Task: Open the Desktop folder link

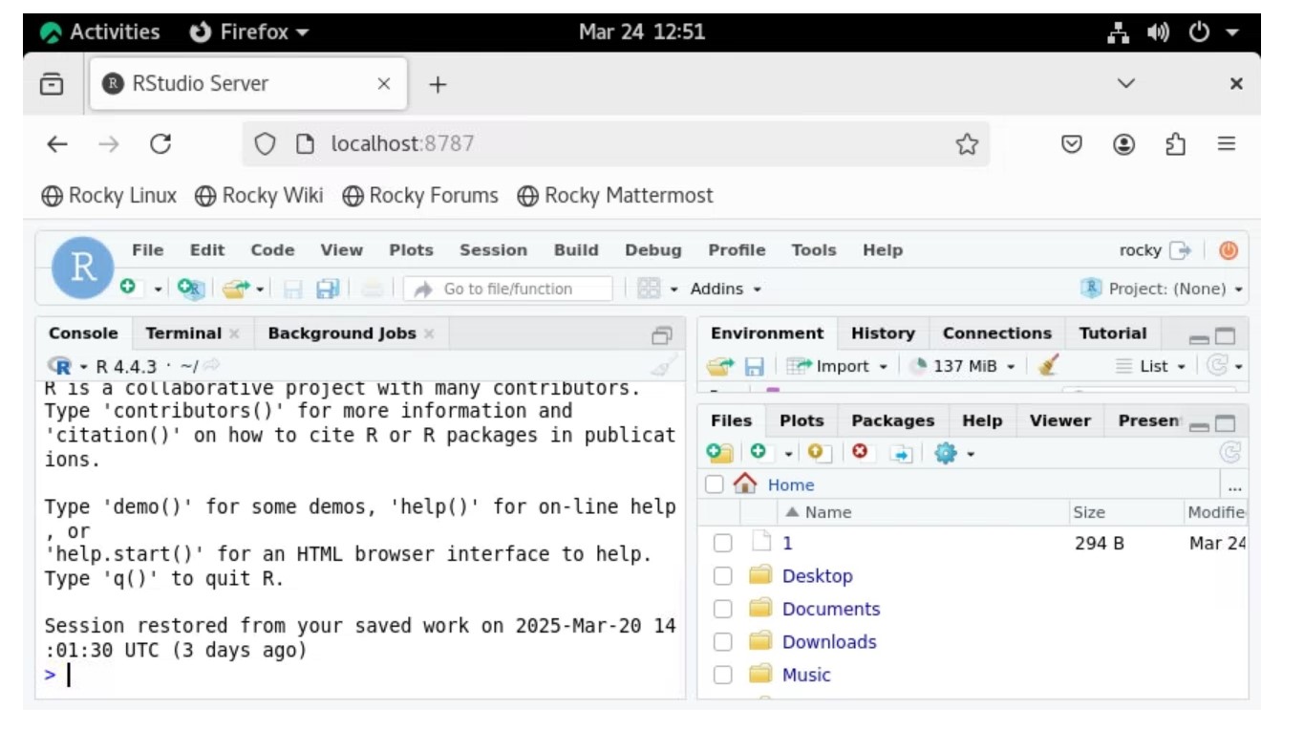Action: [818, 576]
